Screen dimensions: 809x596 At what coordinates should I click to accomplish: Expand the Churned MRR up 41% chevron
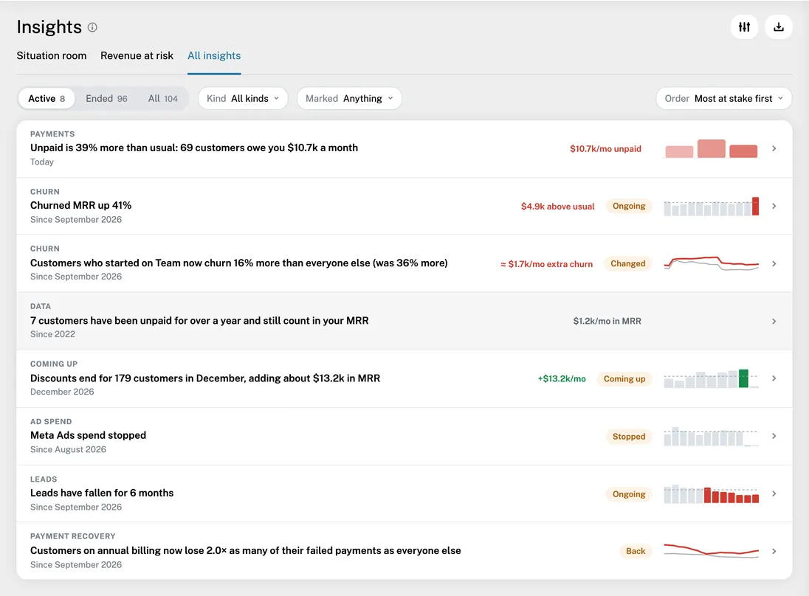coord(774,207)
